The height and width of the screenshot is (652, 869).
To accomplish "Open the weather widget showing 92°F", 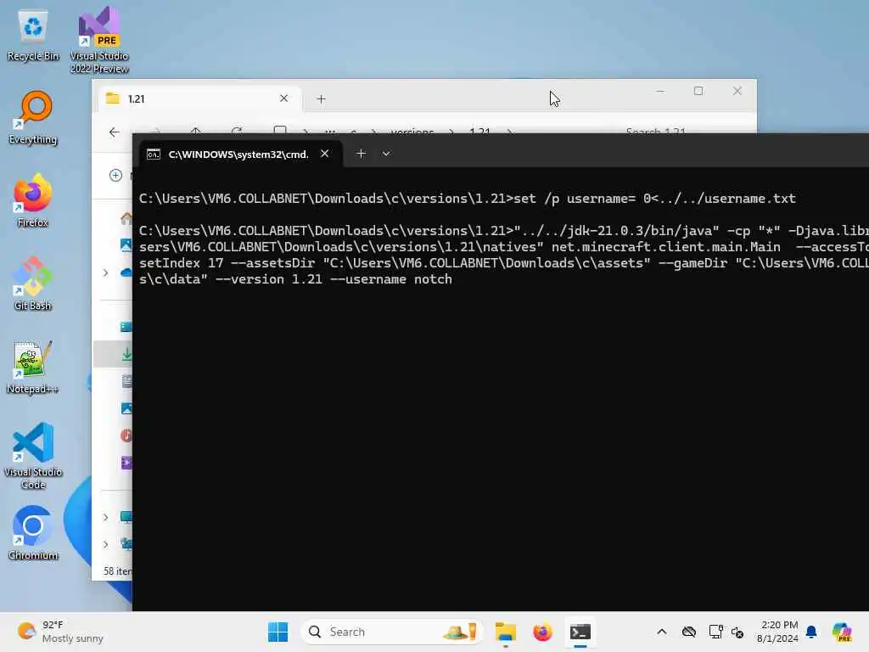I will coord(60,632).
